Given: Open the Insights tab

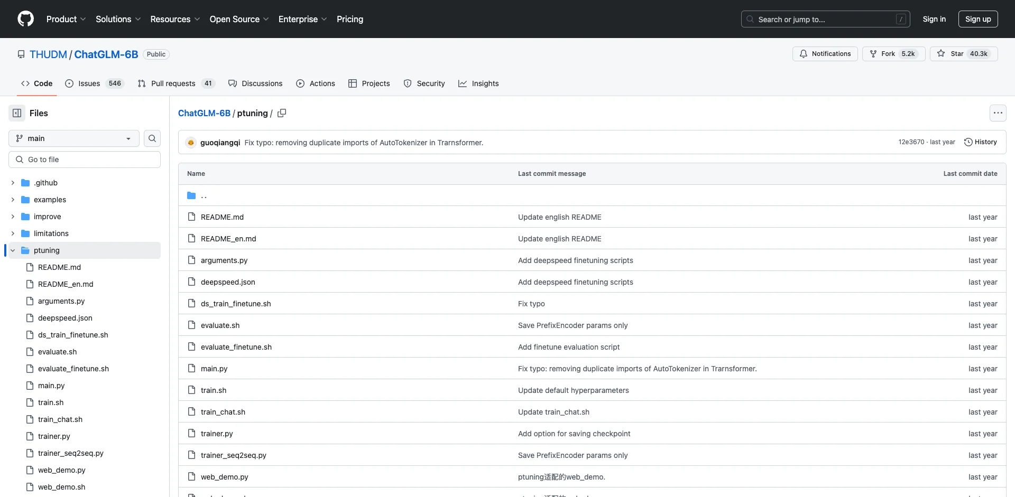Looking at the screenshot, I should [478, 83].
